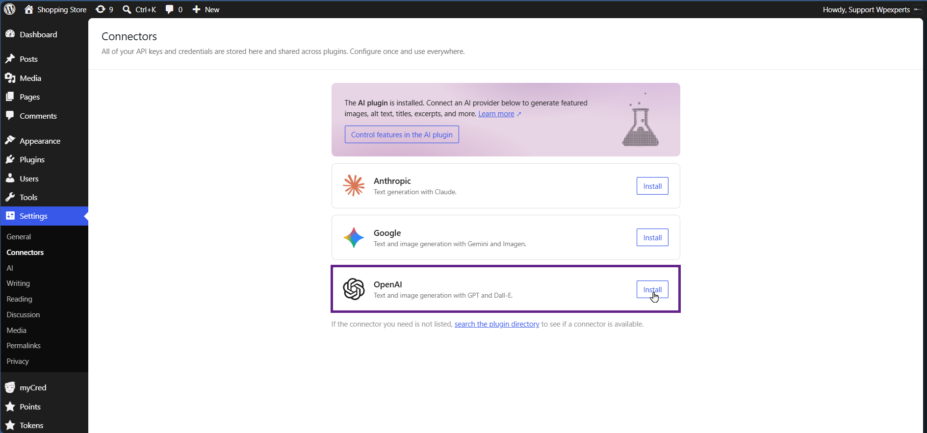This screenshot has width=927, height=433.
Task: Follow the Learn more link
Action: (496, 114)
